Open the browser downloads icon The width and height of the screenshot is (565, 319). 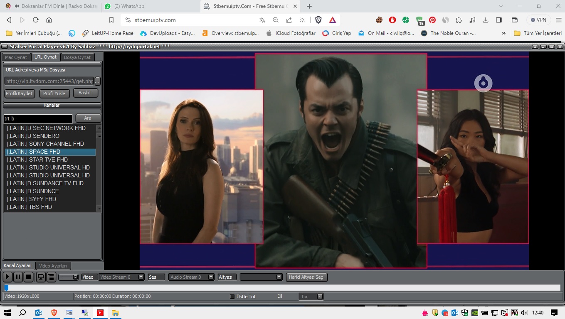click(486, 20)
